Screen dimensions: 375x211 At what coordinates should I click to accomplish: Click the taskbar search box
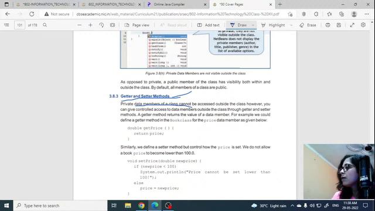pos(60,206)
